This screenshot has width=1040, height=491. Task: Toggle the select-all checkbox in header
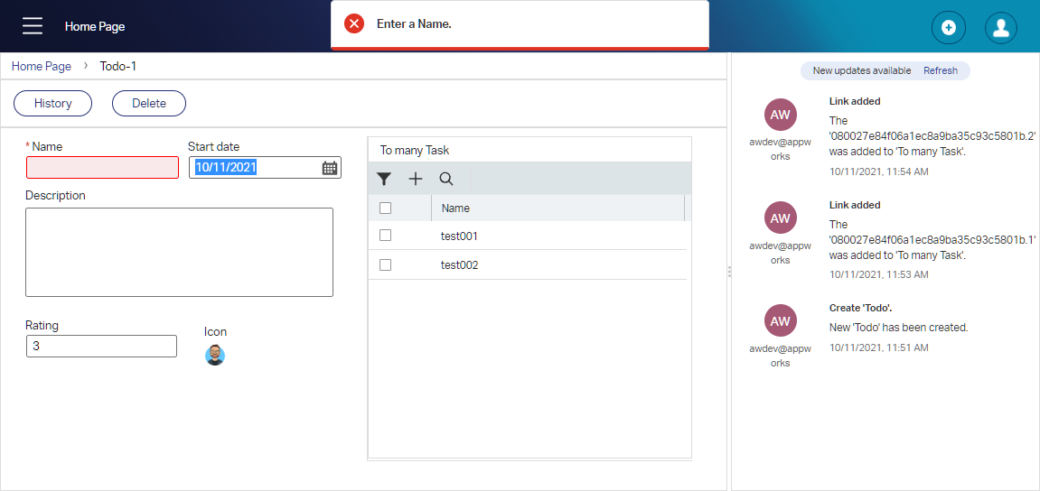tap(386, 208)
